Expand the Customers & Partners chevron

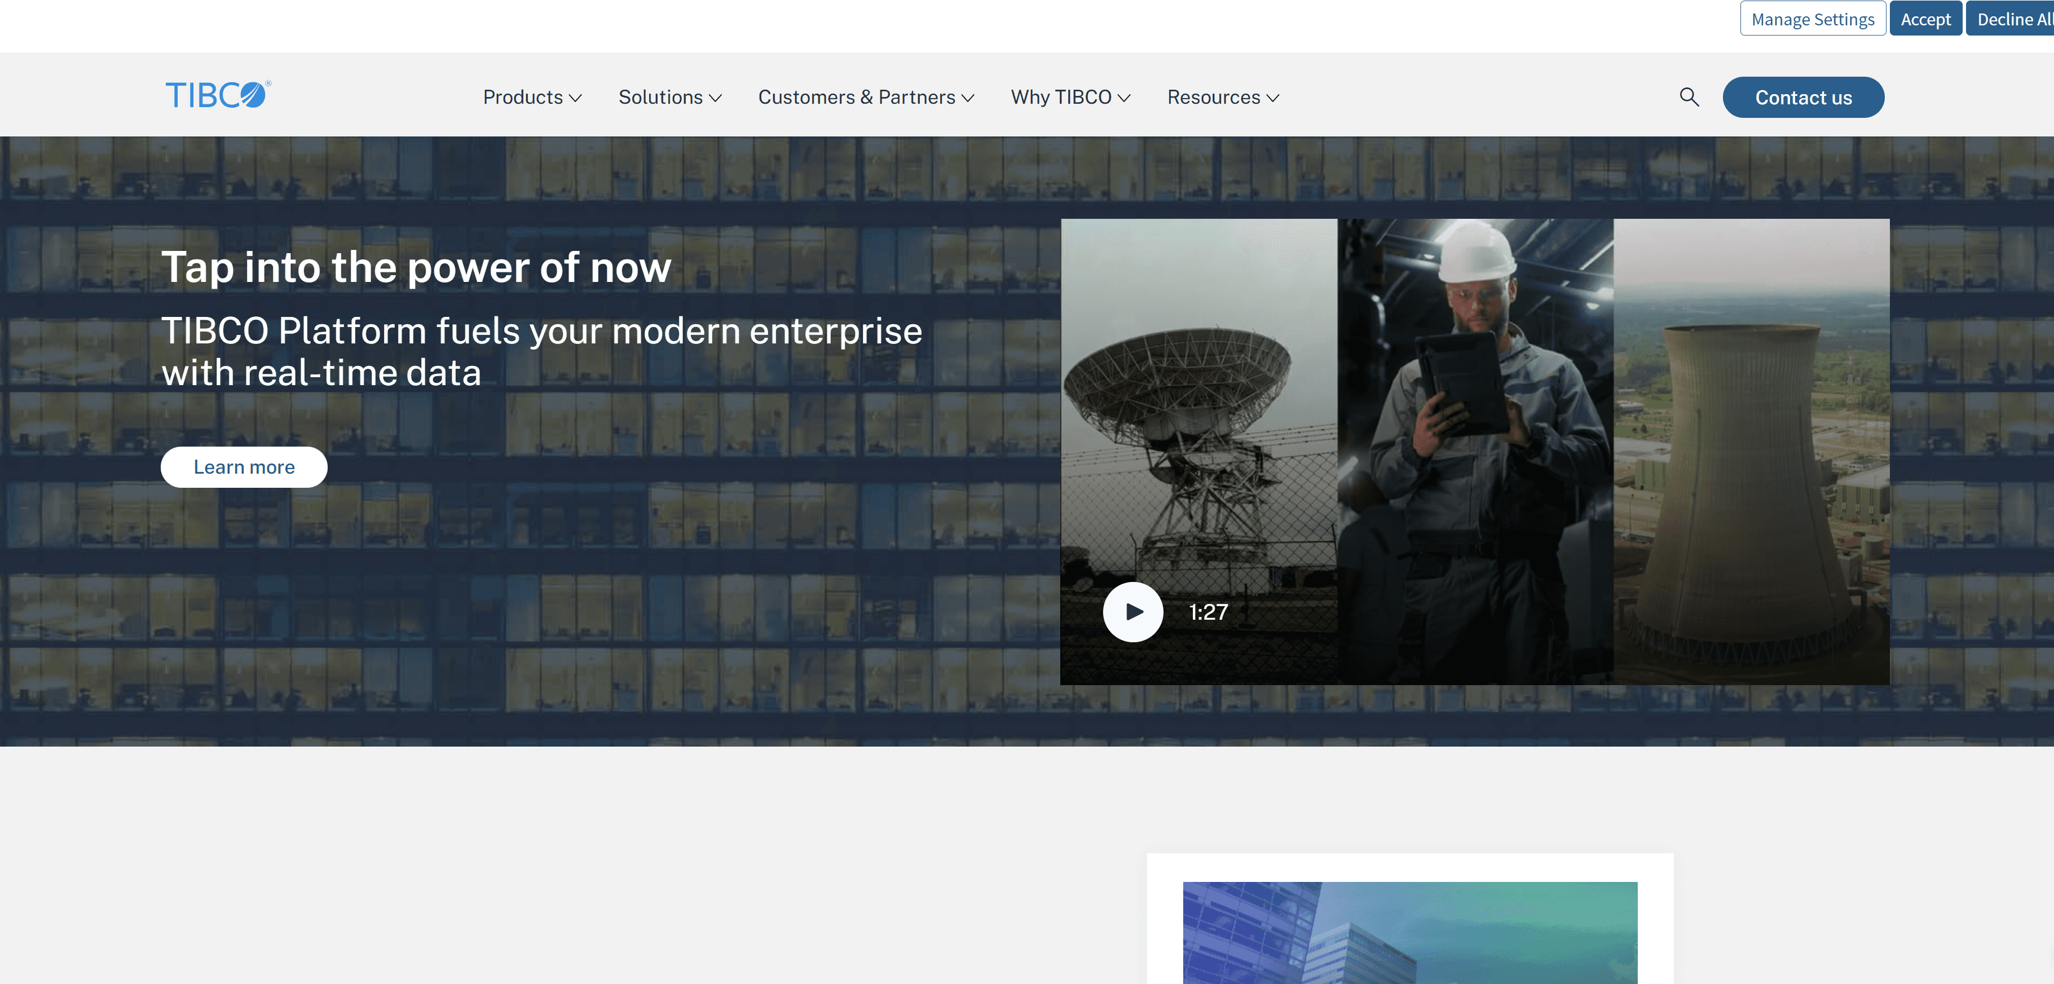967,98
